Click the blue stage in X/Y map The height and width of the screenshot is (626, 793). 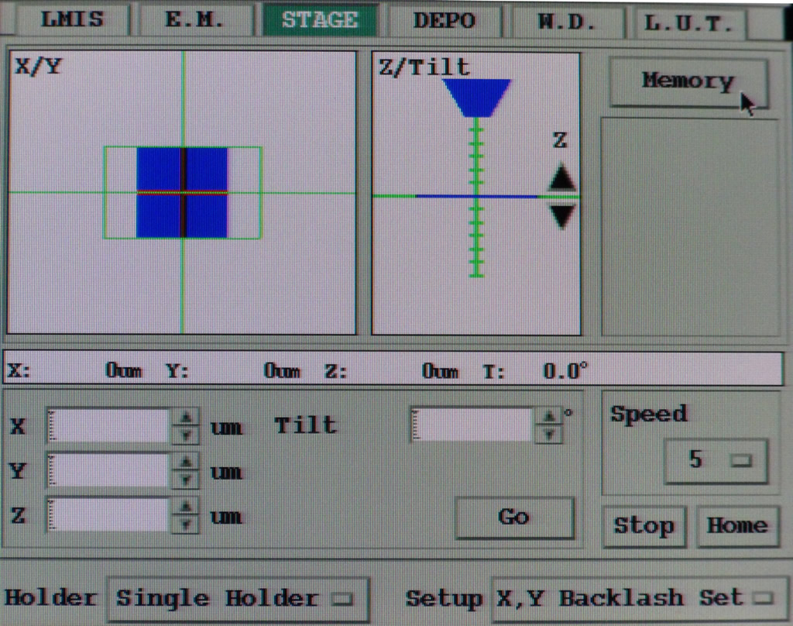183,192
